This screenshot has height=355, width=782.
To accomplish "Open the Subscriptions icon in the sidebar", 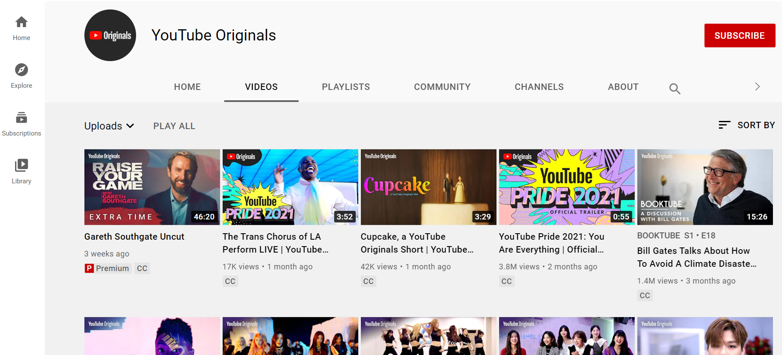I will point(22,117).
